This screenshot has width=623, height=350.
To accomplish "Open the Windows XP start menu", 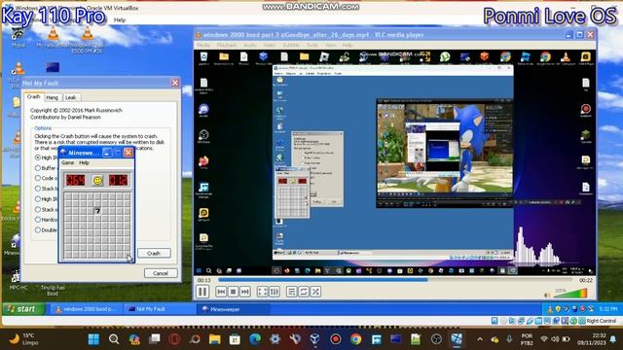I will pyautogui.click(x=22, y=309).
